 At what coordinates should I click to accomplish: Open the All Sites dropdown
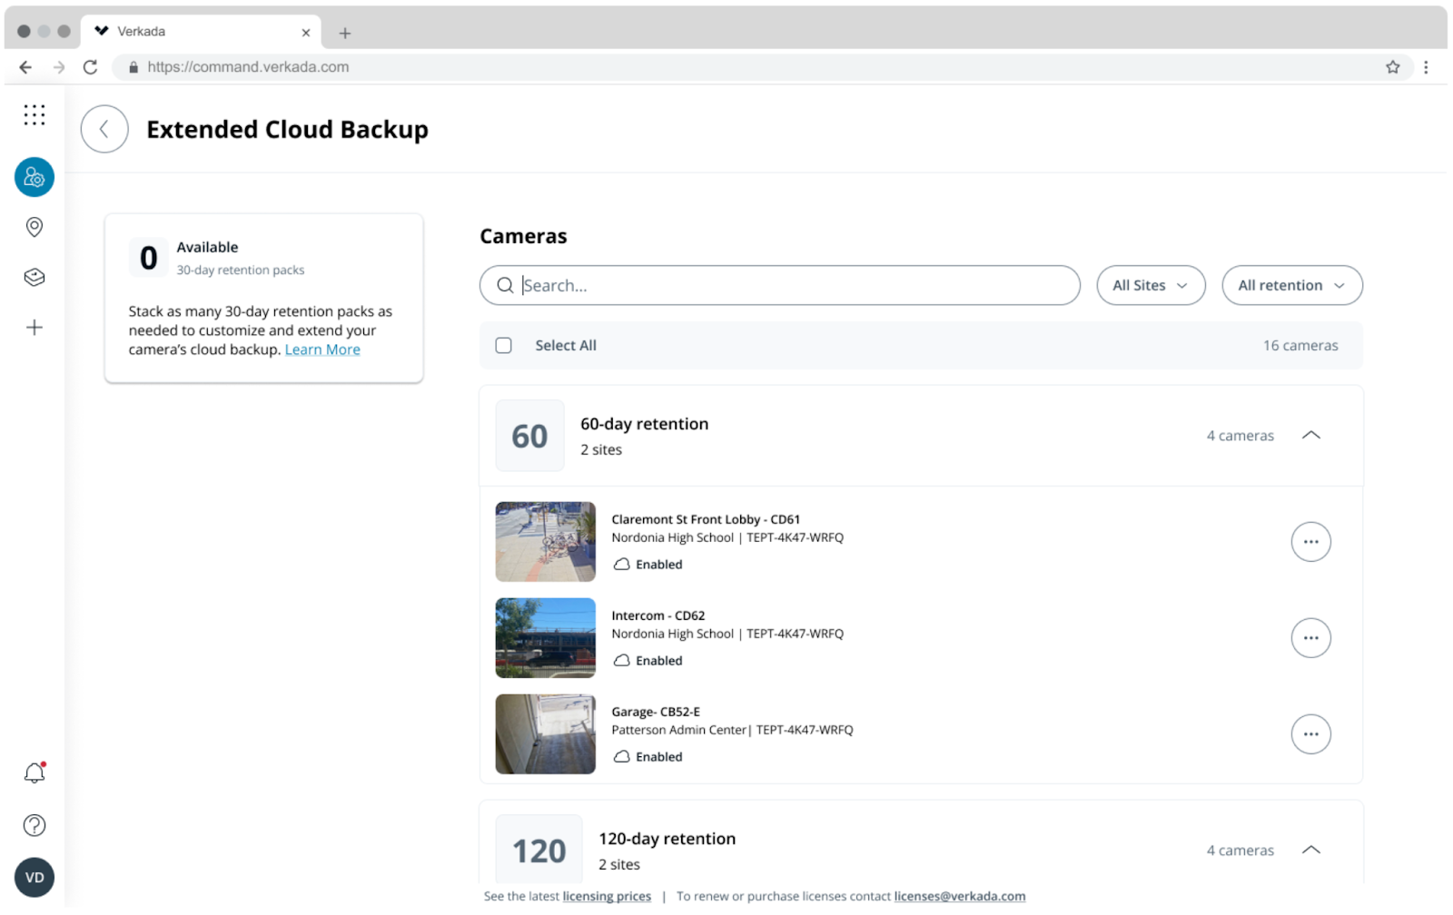coord(1150,286)
